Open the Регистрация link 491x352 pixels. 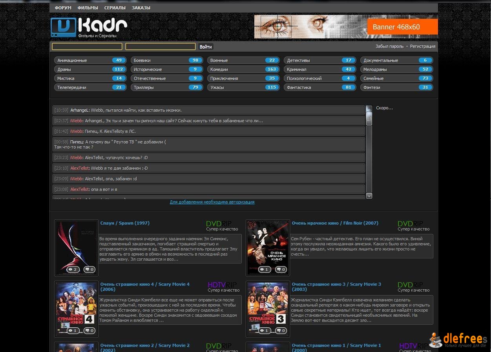pos(423,46)
